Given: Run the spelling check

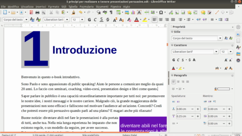Looking at the screenshot, I should pyautogui.click(x=105, y=12).
